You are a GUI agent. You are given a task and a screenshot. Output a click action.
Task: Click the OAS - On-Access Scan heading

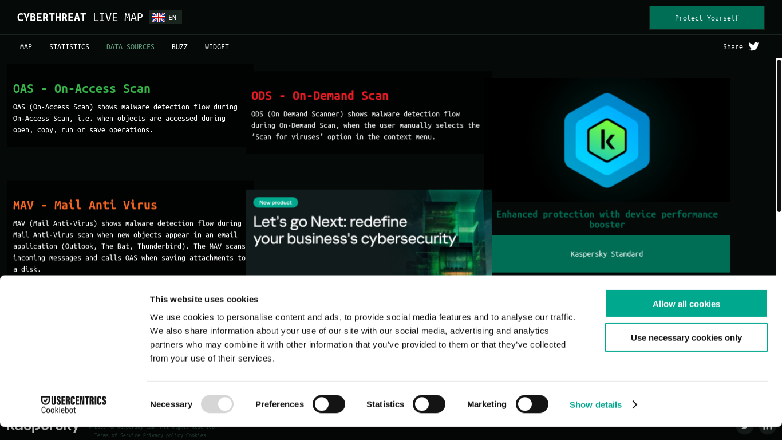click(x=82, y=89)
